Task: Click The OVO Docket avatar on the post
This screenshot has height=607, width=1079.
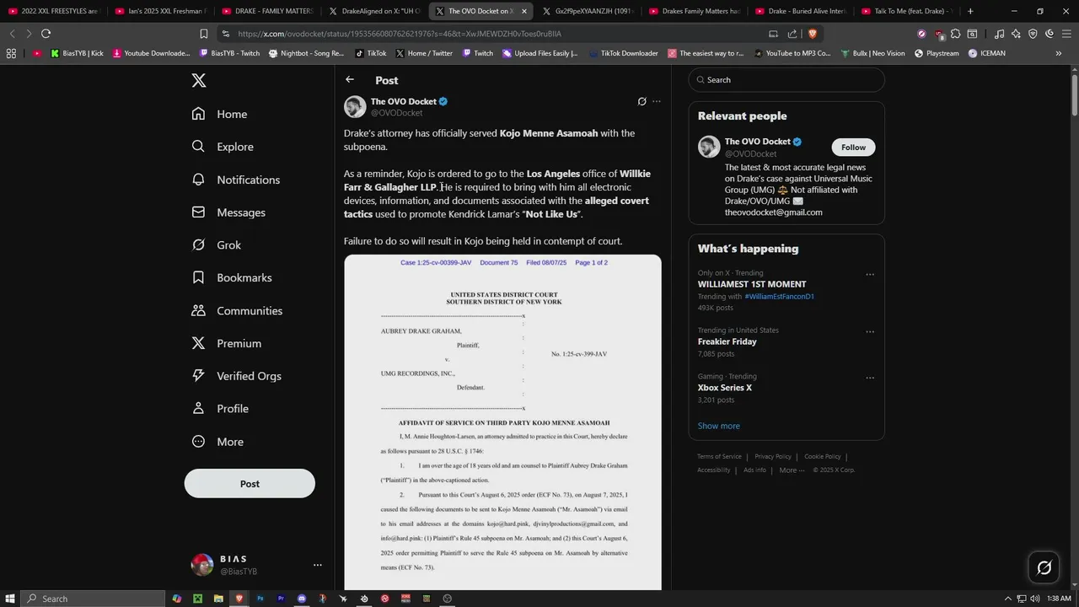Action: click(355, 106)
